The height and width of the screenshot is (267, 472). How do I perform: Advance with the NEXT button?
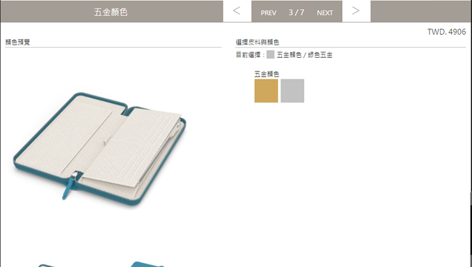point(324,12)
